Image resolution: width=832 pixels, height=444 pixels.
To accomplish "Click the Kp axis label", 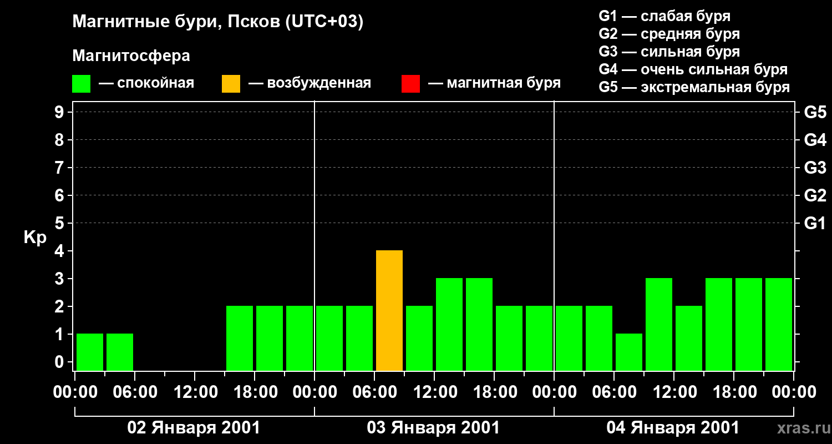I will point(35,238).
